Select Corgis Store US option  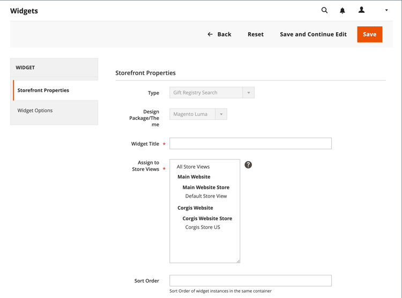[203, 227]
